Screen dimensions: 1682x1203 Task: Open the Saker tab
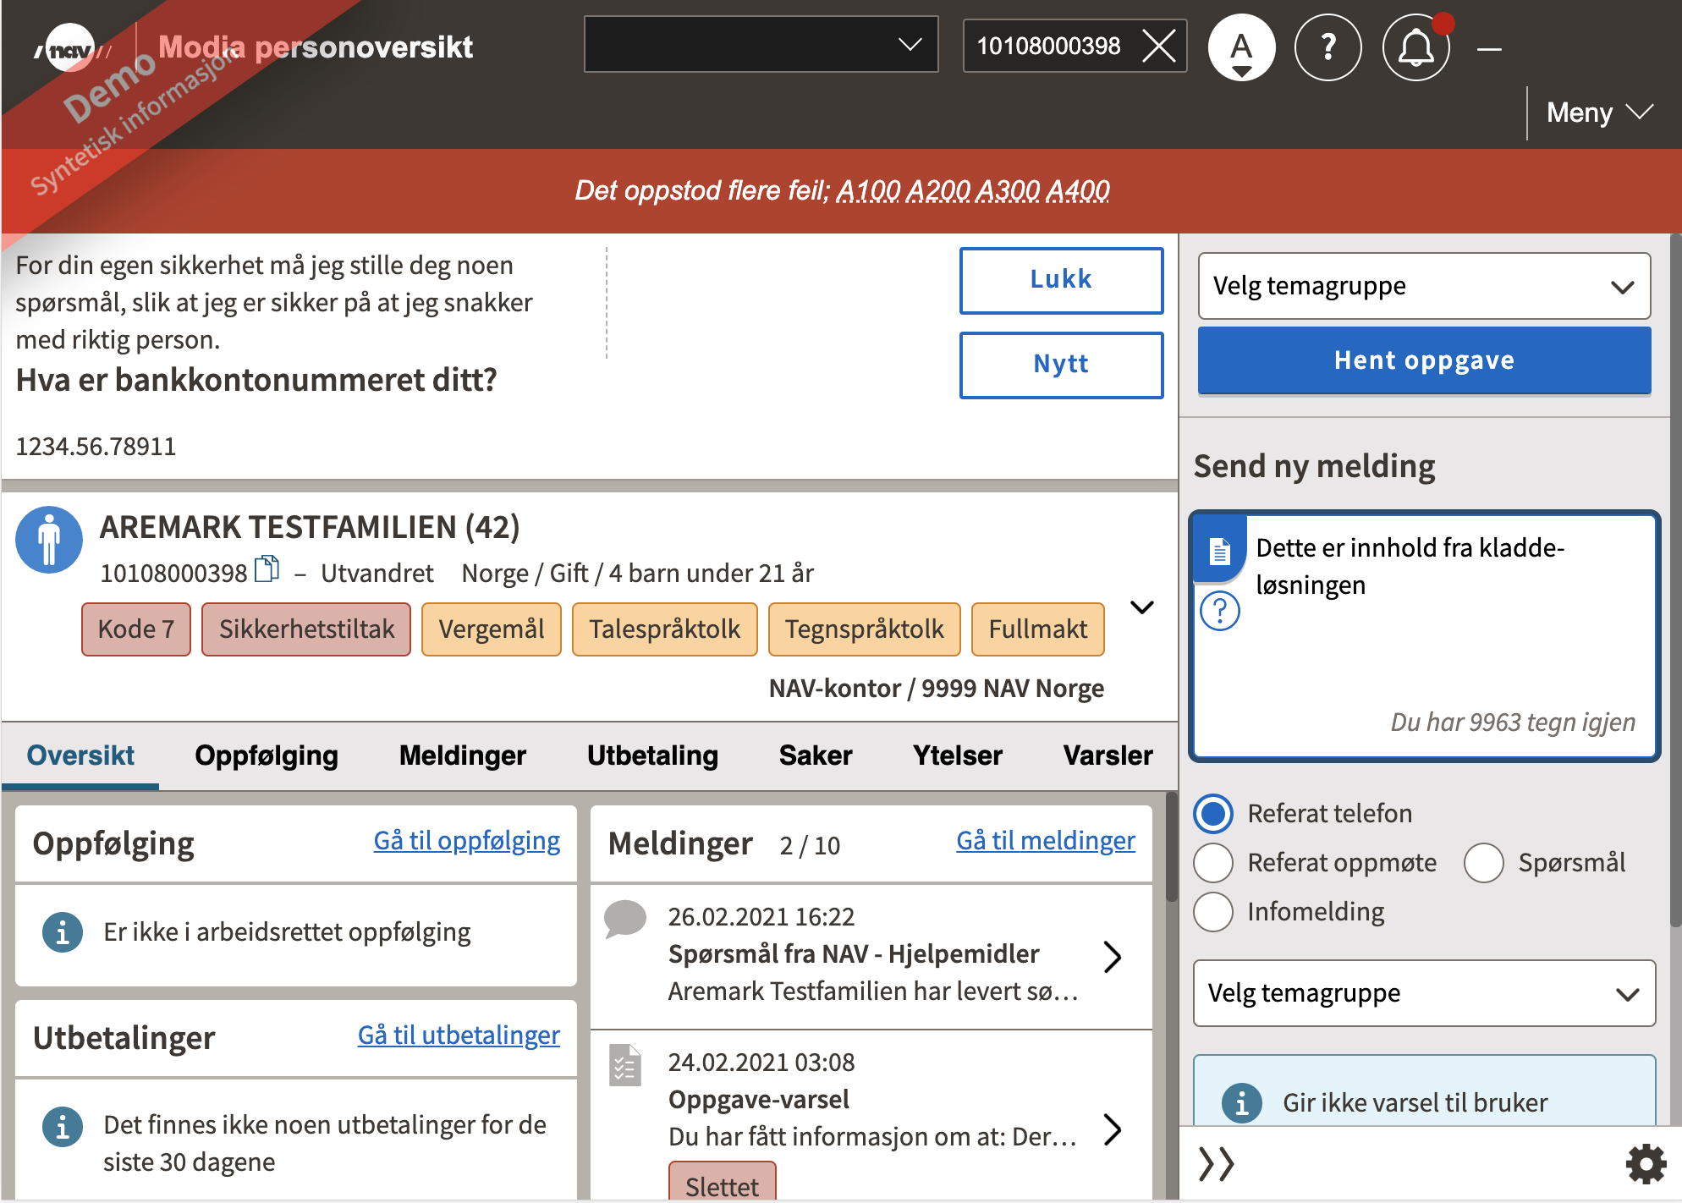pos(815,755)
